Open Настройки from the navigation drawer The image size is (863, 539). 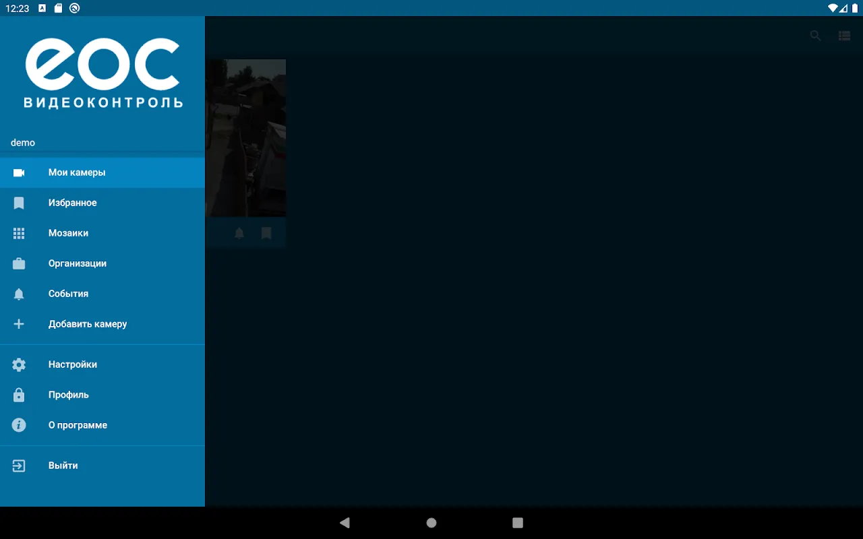(x=73, y=364)
